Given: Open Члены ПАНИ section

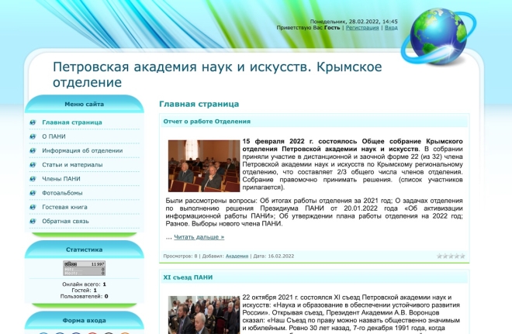Looking at the screenshot, I should (61, 179).
